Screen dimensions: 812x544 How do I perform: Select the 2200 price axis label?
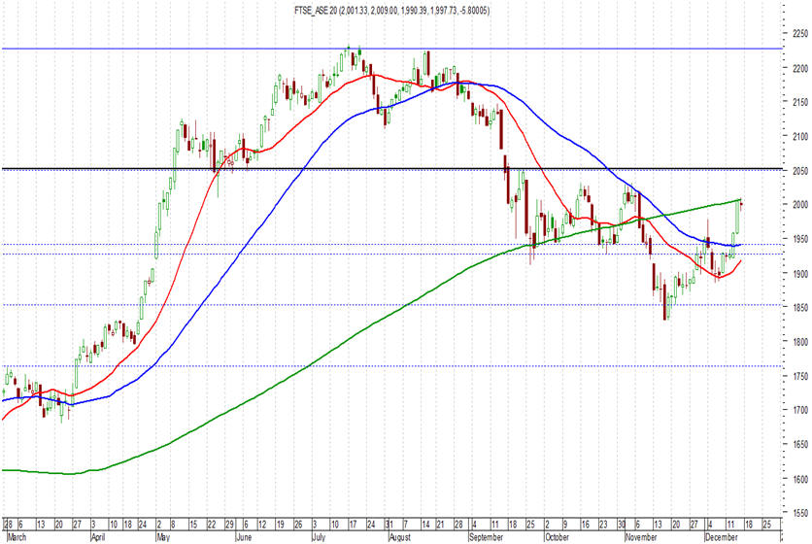click(799, 68)
